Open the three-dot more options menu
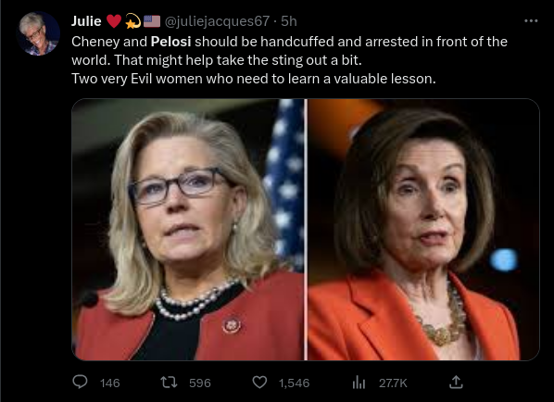Screen dimensions: 554x402 point(531,21)
